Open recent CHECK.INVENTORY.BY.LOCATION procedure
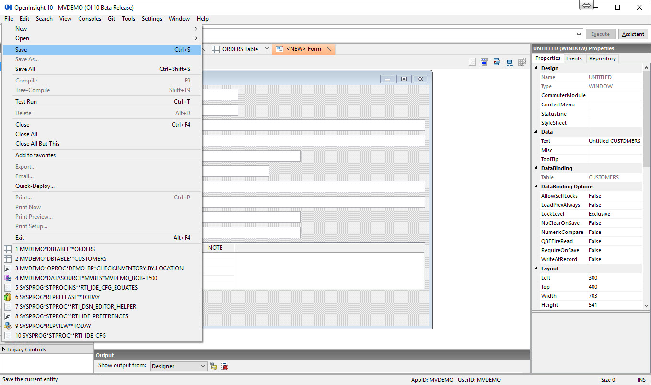The image size is (651, 385). click(102, 268)
